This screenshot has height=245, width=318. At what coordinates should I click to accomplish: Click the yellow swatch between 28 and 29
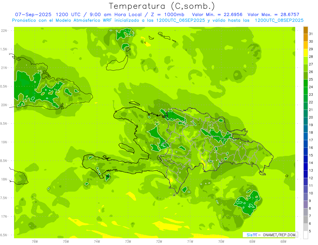[x=306, y=53]
